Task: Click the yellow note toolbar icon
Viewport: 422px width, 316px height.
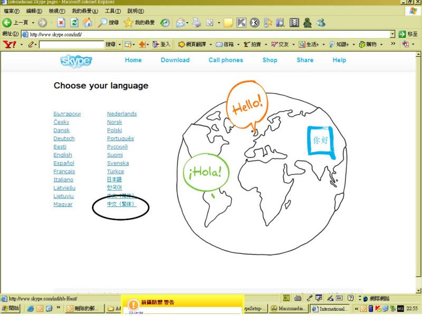Action: click(228, 23)
